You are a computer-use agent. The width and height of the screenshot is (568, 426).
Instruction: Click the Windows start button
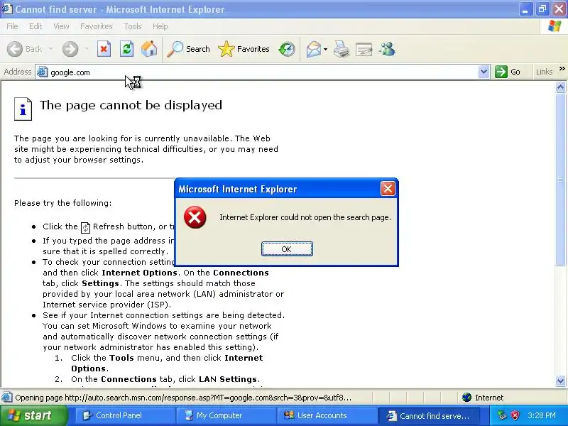click(x=33, y=415)
